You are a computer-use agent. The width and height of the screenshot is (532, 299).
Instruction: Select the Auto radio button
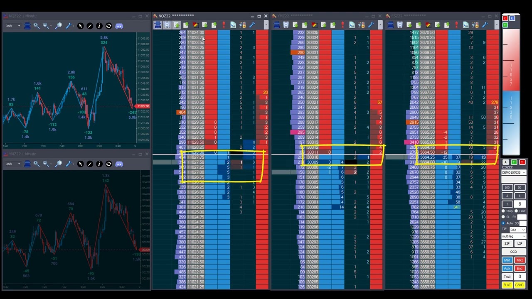(503, 223)
